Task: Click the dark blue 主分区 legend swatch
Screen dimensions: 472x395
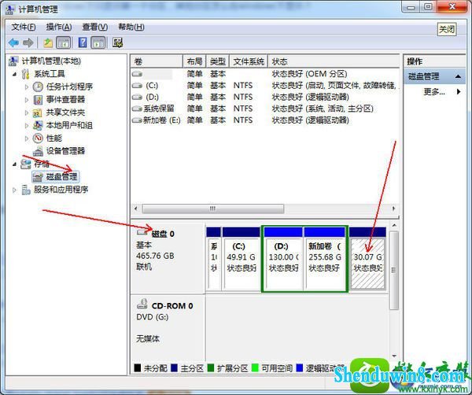Action: [174, 368]
